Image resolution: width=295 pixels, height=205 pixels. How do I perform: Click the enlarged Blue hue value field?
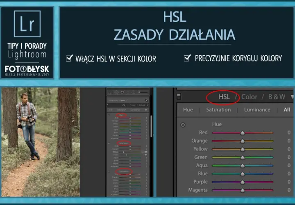pos(289,173)
